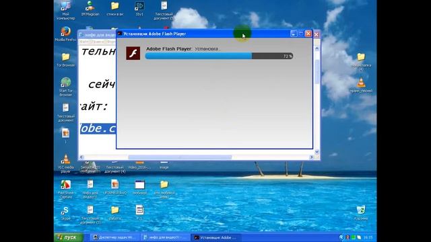Select the image file below Tor shortcuts labeled '1'
Image resolution: width=431 pixels, height=242 pixels.
65,133
